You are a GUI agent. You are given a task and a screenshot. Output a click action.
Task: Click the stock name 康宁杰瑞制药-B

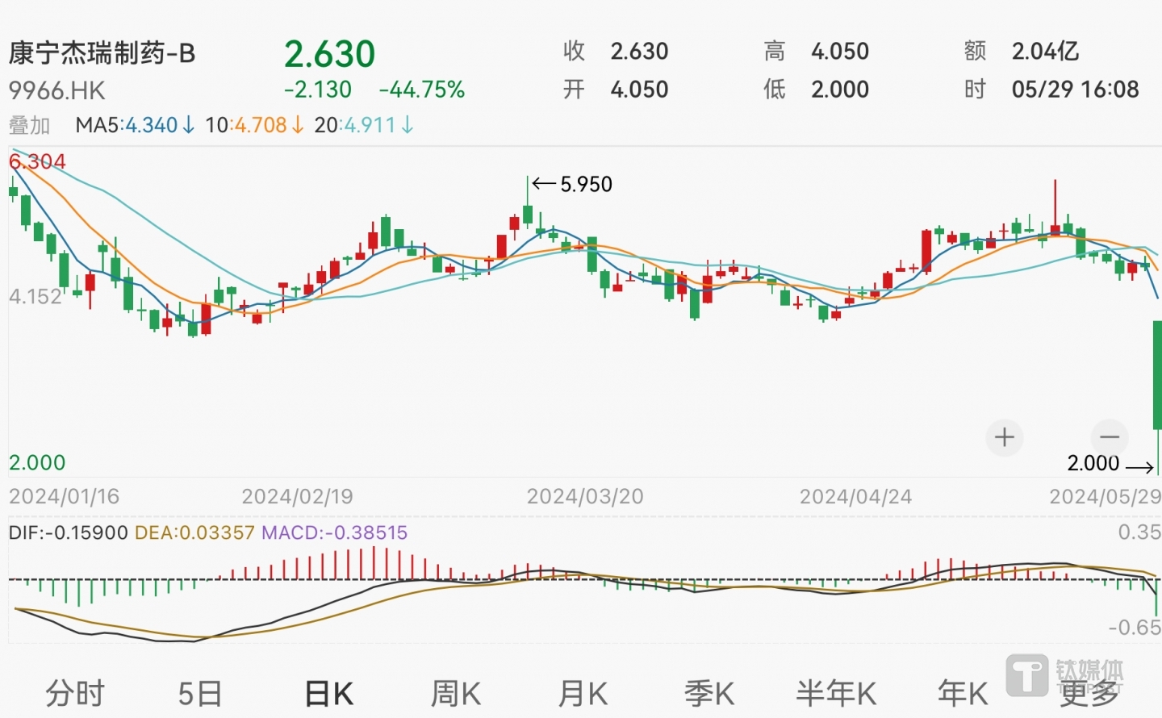(x=102, y=53)
